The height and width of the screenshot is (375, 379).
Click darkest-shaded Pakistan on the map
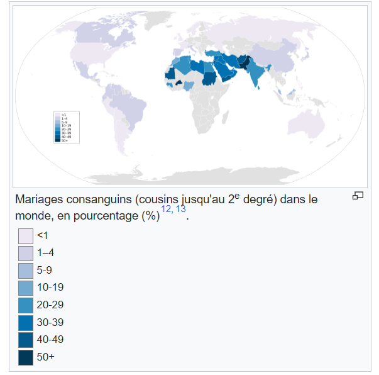tap(245, 64)
